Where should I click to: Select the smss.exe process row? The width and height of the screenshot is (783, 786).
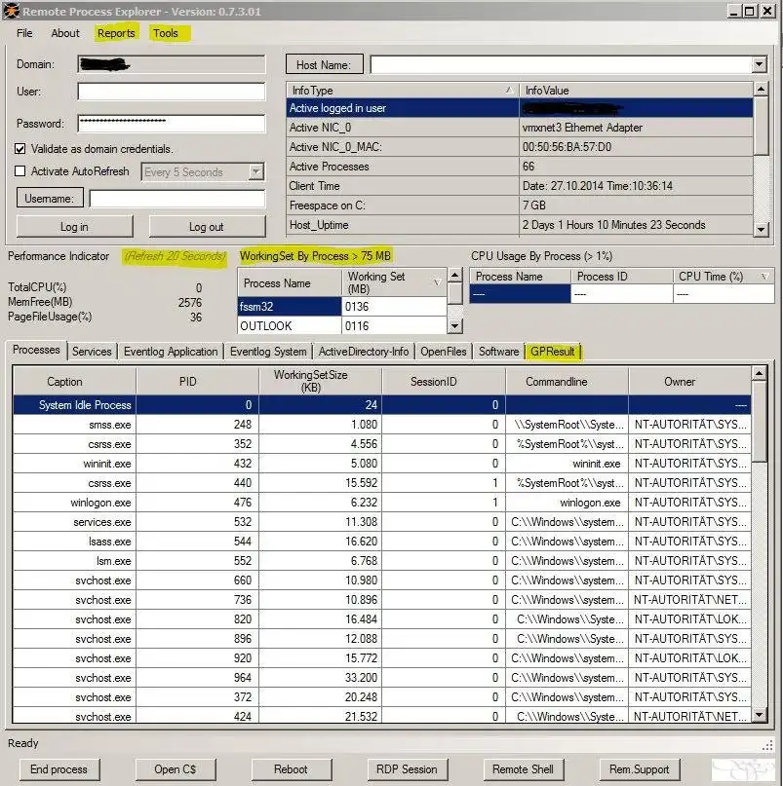(382, 424)
